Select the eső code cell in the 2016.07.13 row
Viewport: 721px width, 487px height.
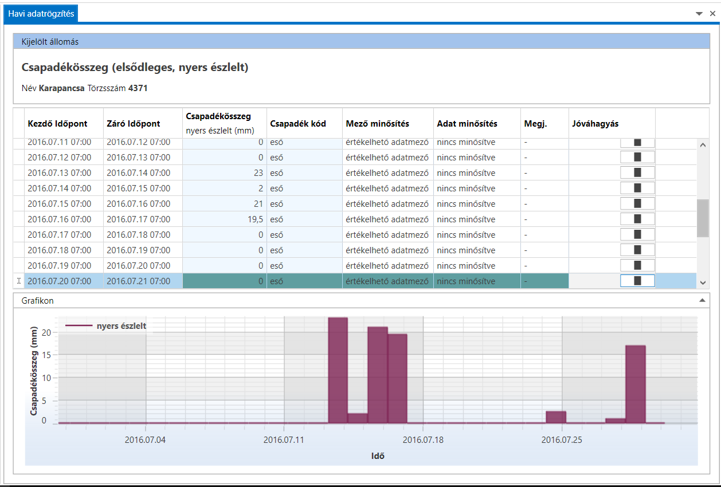click(x=304, y=172)
